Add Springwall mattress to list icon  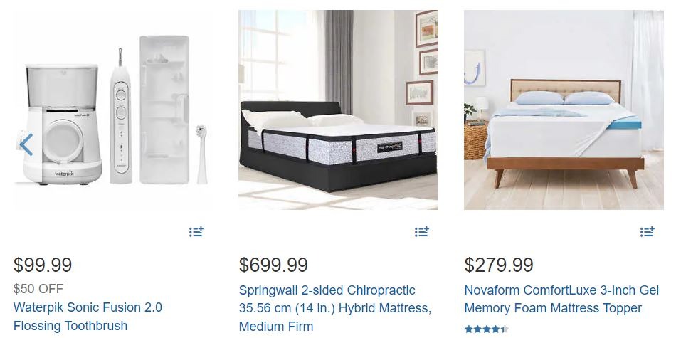tap(422, 231)
